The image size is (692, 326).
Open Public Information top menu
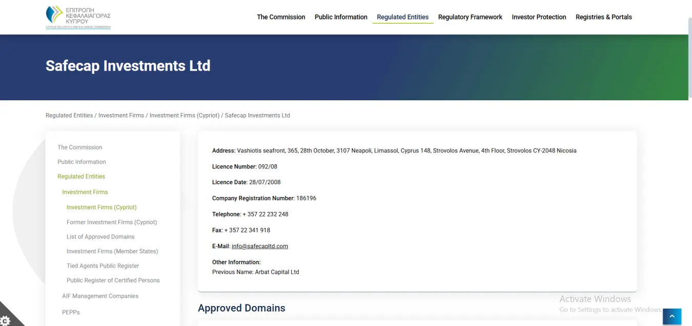tap(341, 17)
